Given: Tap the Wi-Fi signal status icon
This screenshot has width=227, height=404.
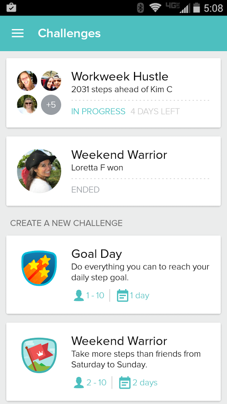Looking at the screenshot, I should 155,8.
